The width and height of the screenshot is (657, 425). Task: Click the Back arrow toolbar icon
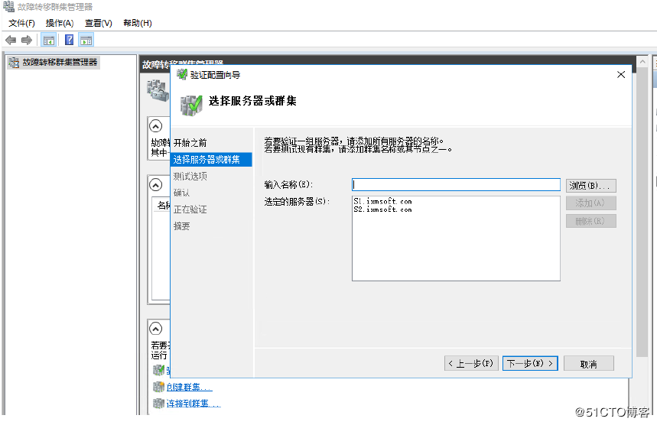tap(11, 41)
